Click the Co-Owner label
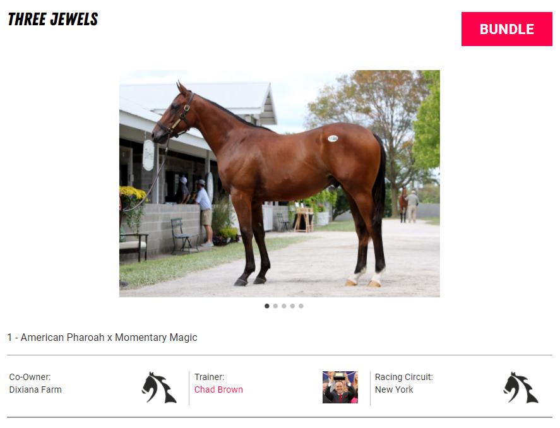560x428 pixels. pos(30,377)
